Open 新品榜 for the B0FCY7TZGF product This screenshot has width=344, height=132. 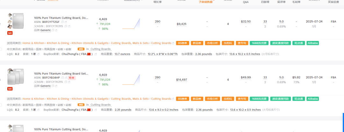click(x=197, y=43)
